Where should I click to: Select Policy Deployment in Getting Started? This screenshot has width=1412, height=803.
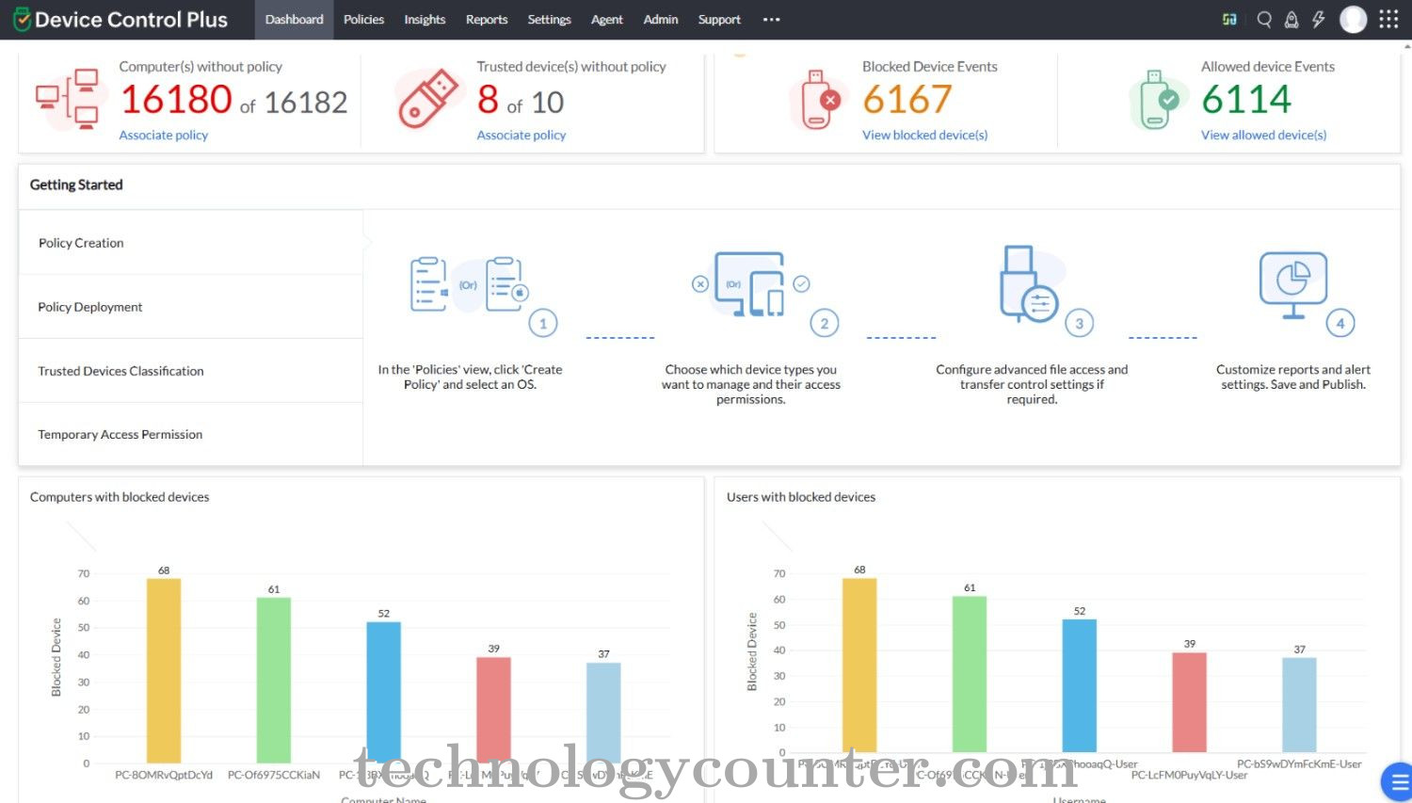click(190, 307)
